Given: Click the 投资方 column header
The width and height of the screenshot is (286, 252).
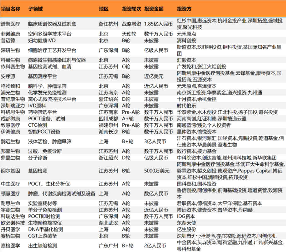Looking at the screenshot, I should tap(184, 9).
